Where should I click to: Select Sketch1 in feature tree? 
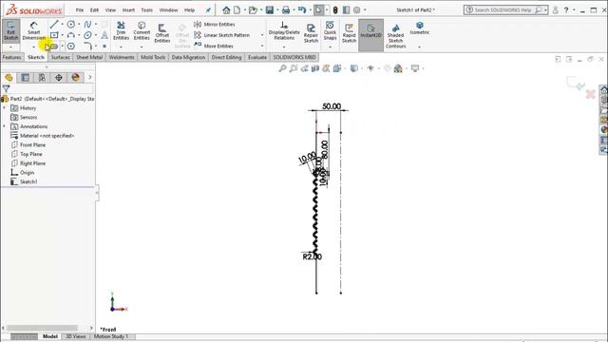pos(28,181)
